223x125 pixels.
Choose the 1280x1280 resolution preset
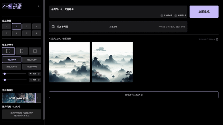31,60
